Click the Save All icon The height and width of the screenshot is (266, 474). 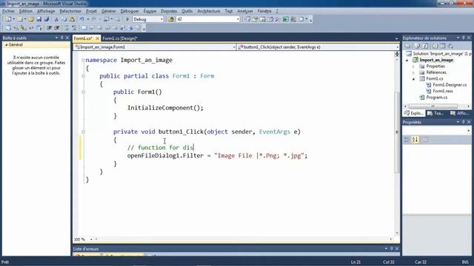[x=47, y=19]
